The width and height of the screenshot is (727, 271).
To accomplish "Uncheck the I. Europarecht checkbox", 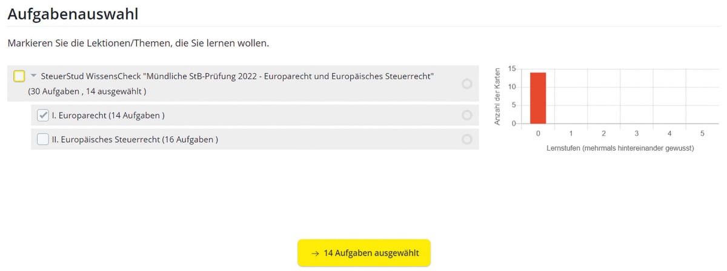I will (x=43, y=115).
